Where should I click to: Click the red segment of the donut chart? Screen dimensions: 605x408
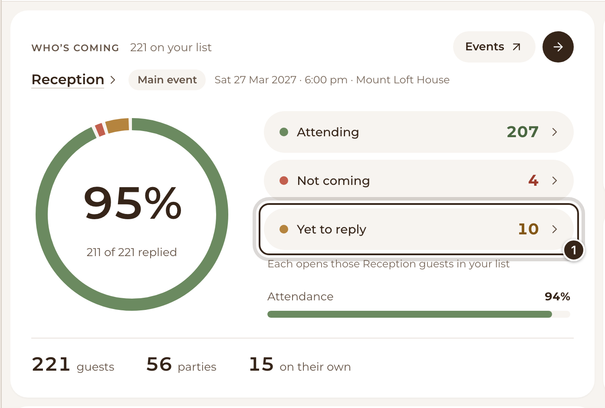pos(100,130)
